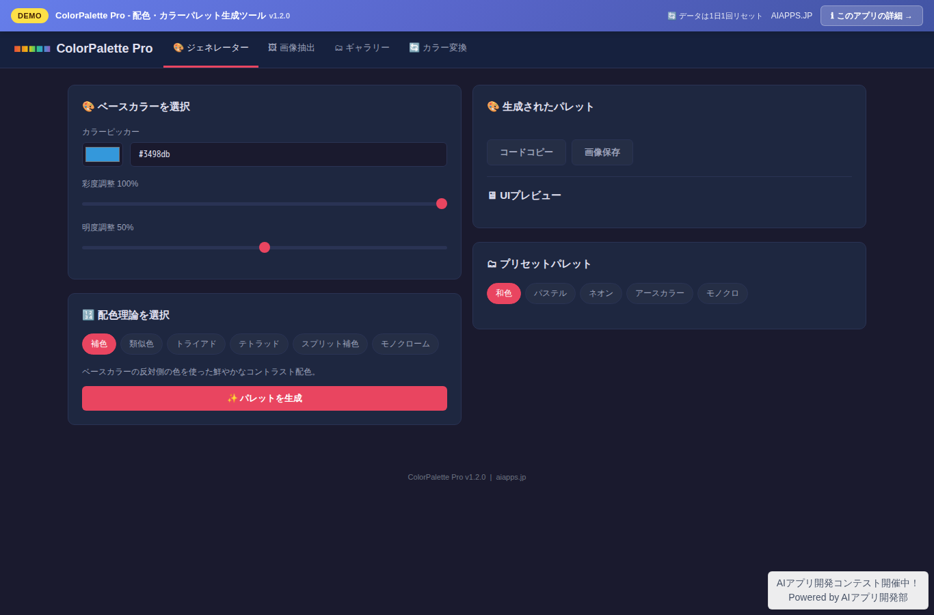This screenshot has width=934, height=615.
Task: Switch to the 画像抽出 tab
Action: tap(291, 48)
